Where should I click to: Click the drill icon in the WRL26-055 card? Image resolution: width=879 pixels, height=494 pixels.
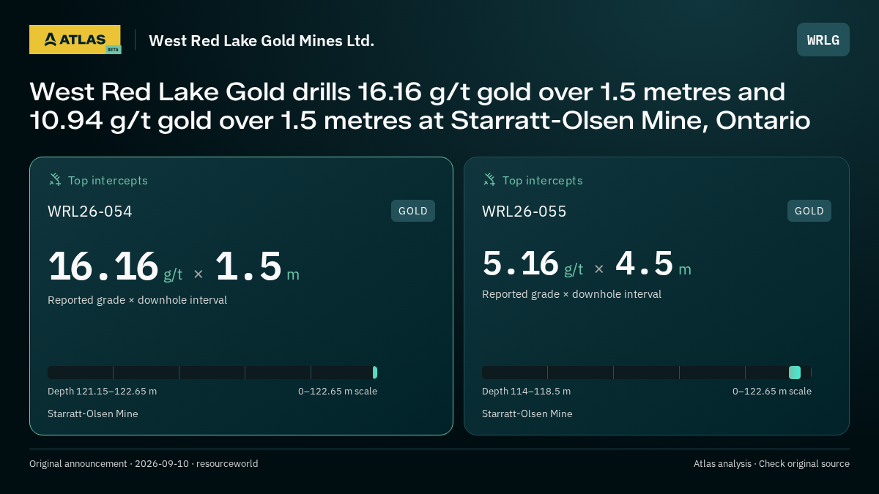click(489, 179)
